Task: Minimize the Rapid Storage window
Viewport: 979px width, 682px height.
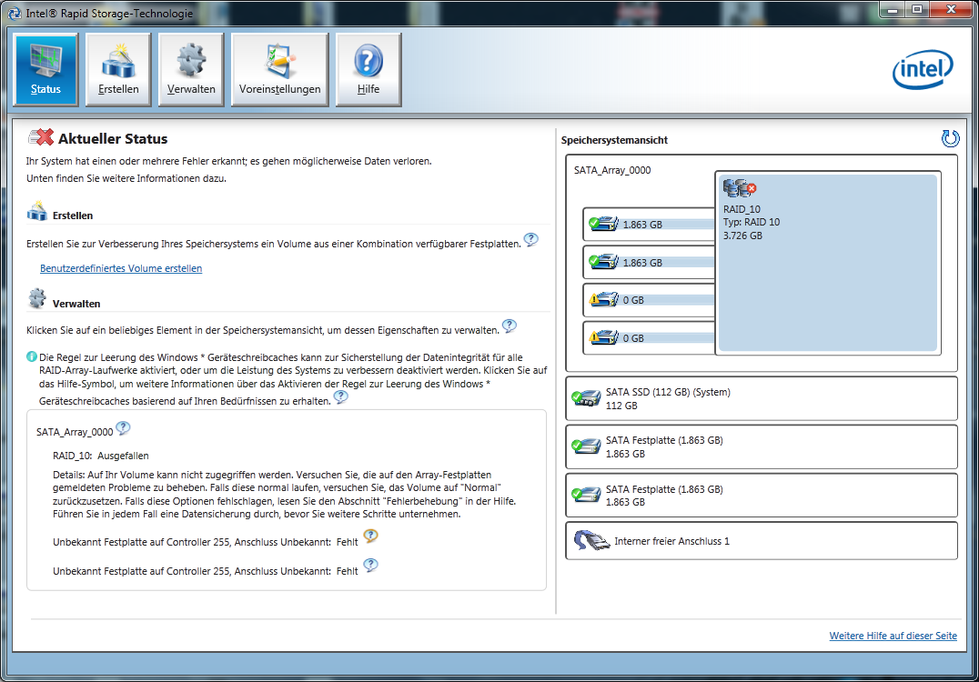Action: click(x=893, y=9)
